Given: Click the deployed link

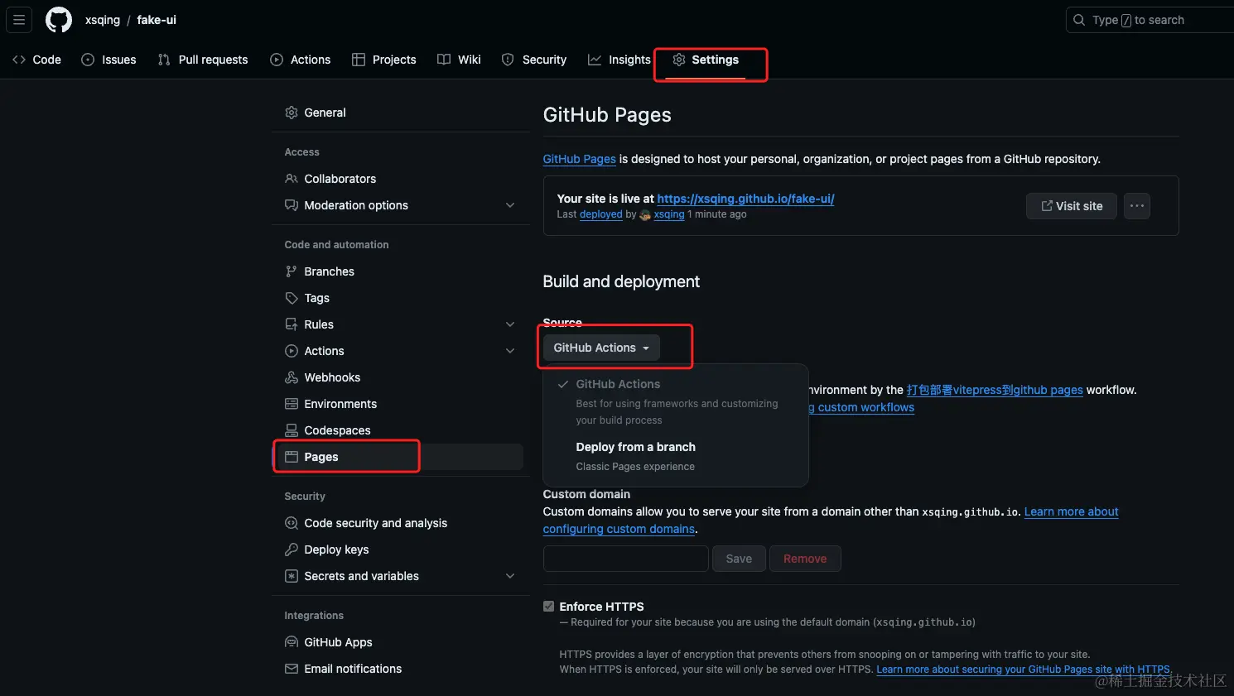Looking at the screenshot, I should 601,214.
